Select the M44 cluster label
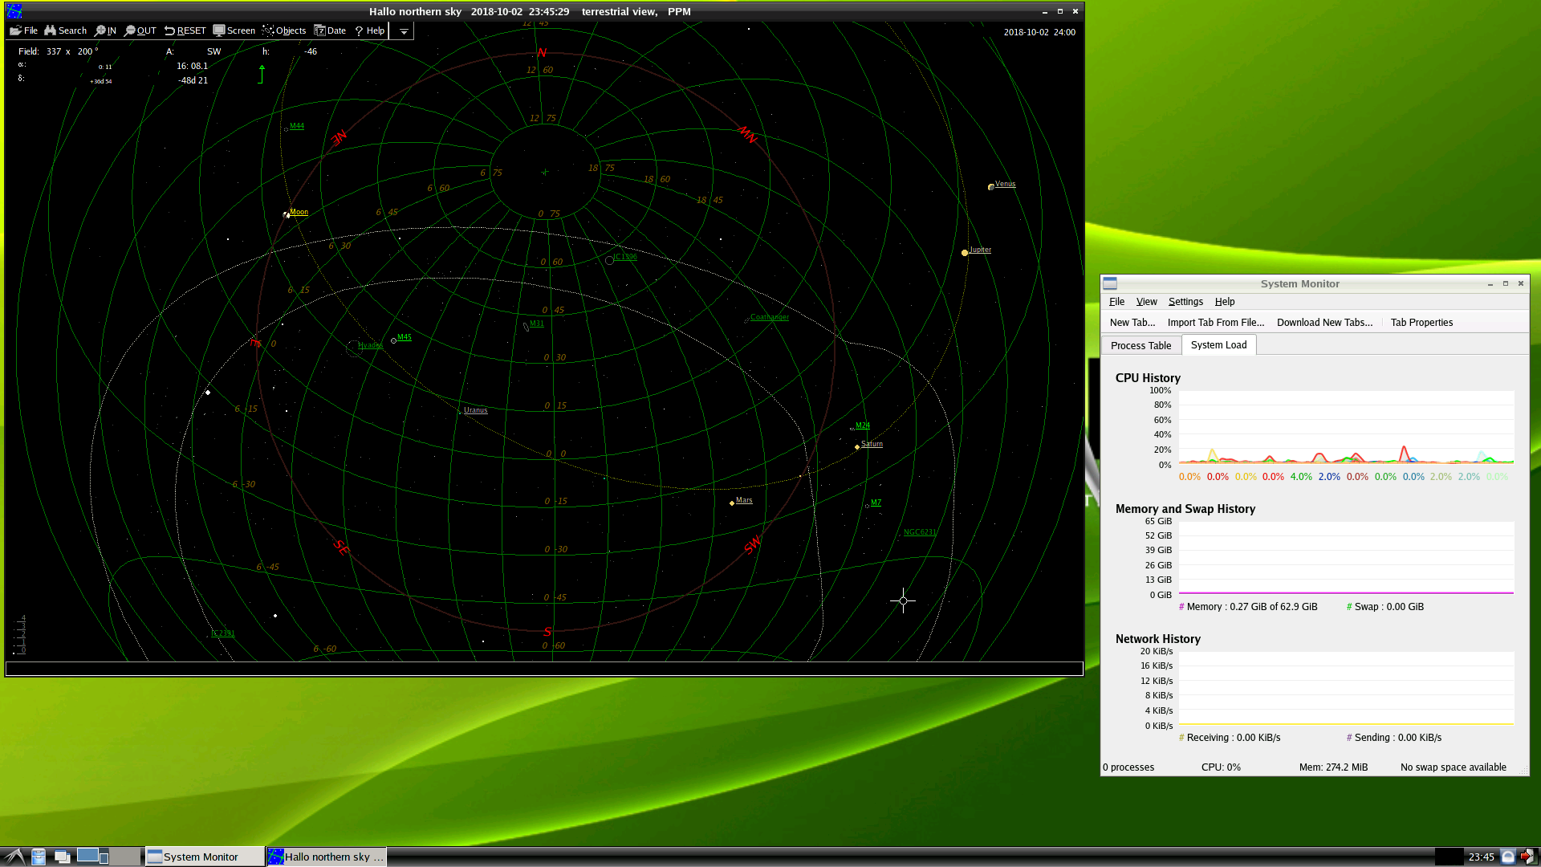 point(297,126)
